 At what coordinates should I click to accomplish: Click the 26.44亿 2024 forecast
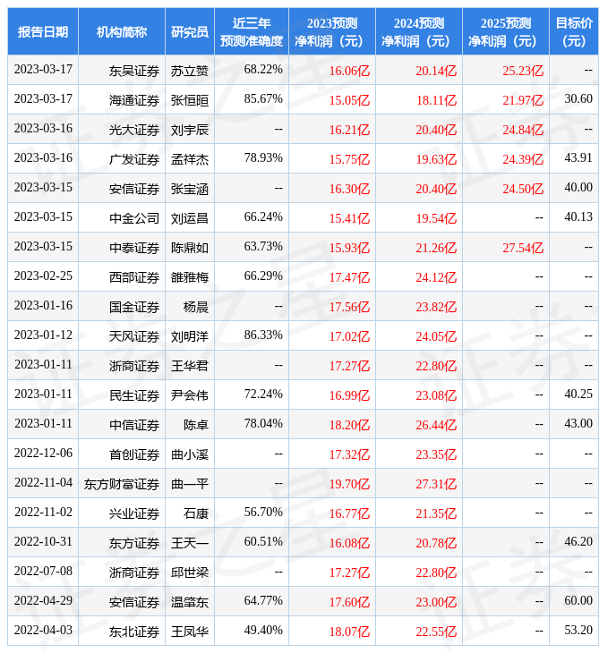coord(436,425)
